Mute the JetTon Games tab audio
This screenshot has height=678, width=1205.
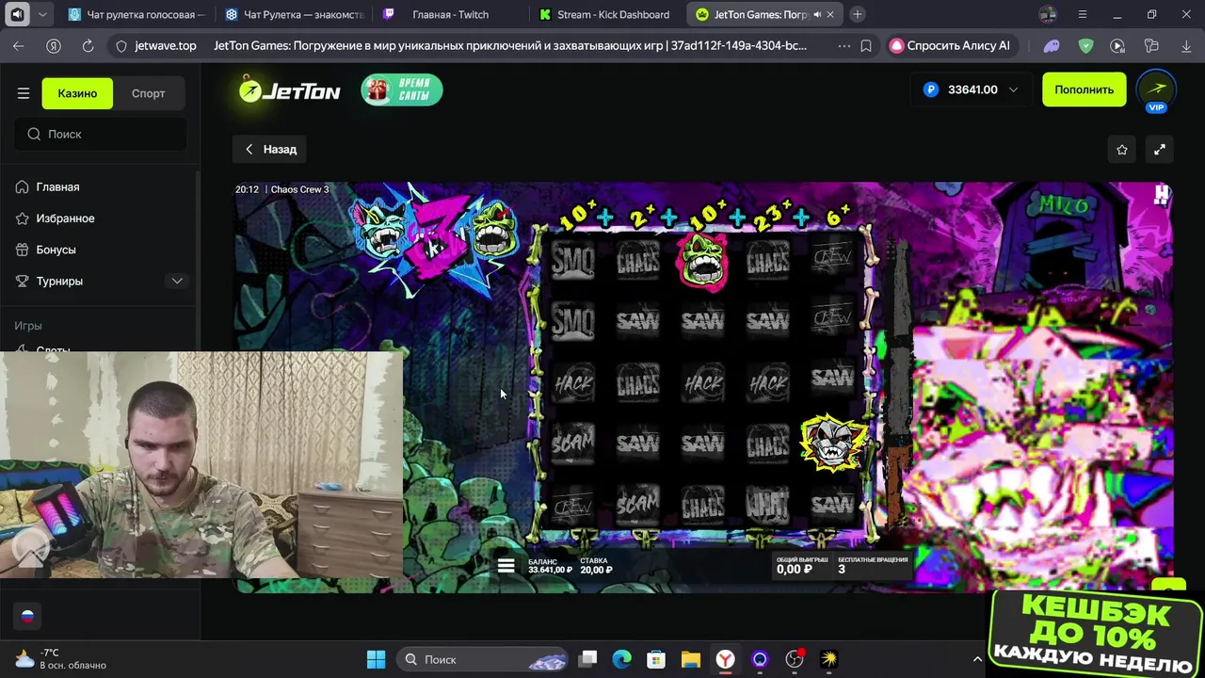[x=817, y=14]
